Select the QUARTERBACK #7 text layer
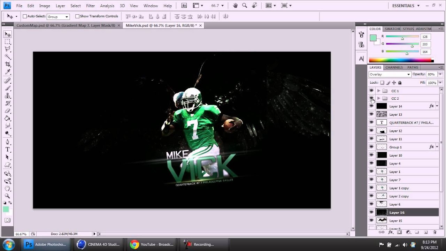 [403, 122]
